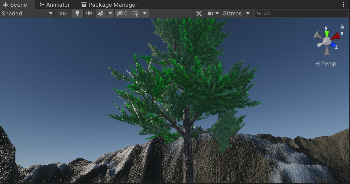Image resolution: width=350 pixels, height=184 pixels.
Task: Expand the effects options dropdown arrow
Action: point(110,13)
